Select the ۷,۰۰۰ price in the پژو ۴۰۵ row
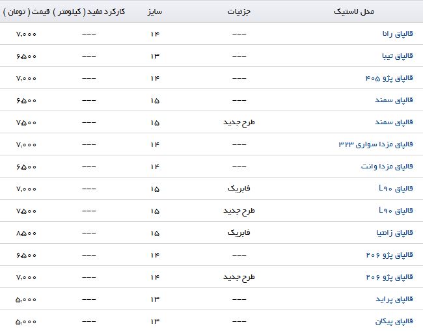The width and height of the screenshot is (423, 331). (26, 79)
